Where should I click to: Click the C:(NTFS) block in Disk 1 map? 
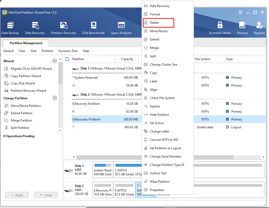coord(128,170)
